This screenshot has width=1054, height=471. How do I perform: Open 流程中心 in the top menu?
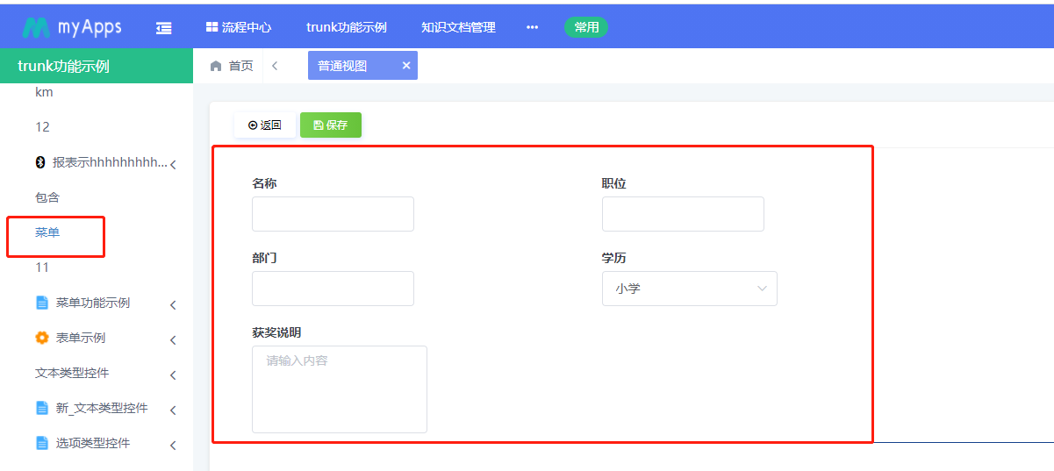pyautogui.click(x=239, y=27)
